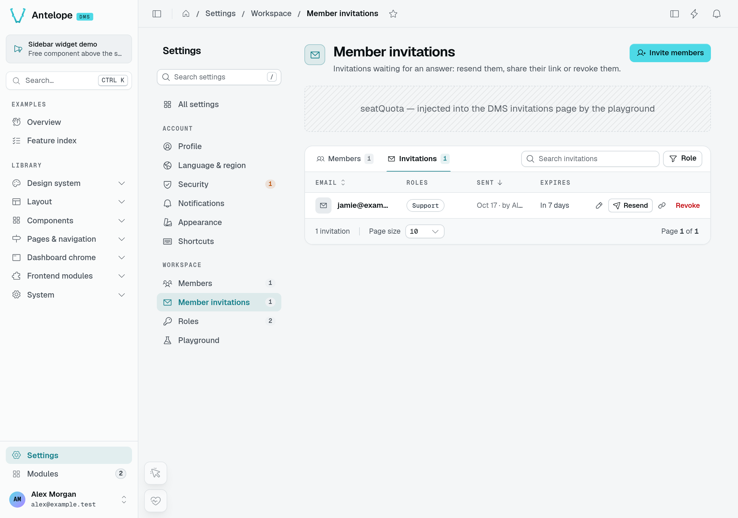Click the Antelope logo
738x518 pixels.
pyautogui.click(x=18, y=16)
